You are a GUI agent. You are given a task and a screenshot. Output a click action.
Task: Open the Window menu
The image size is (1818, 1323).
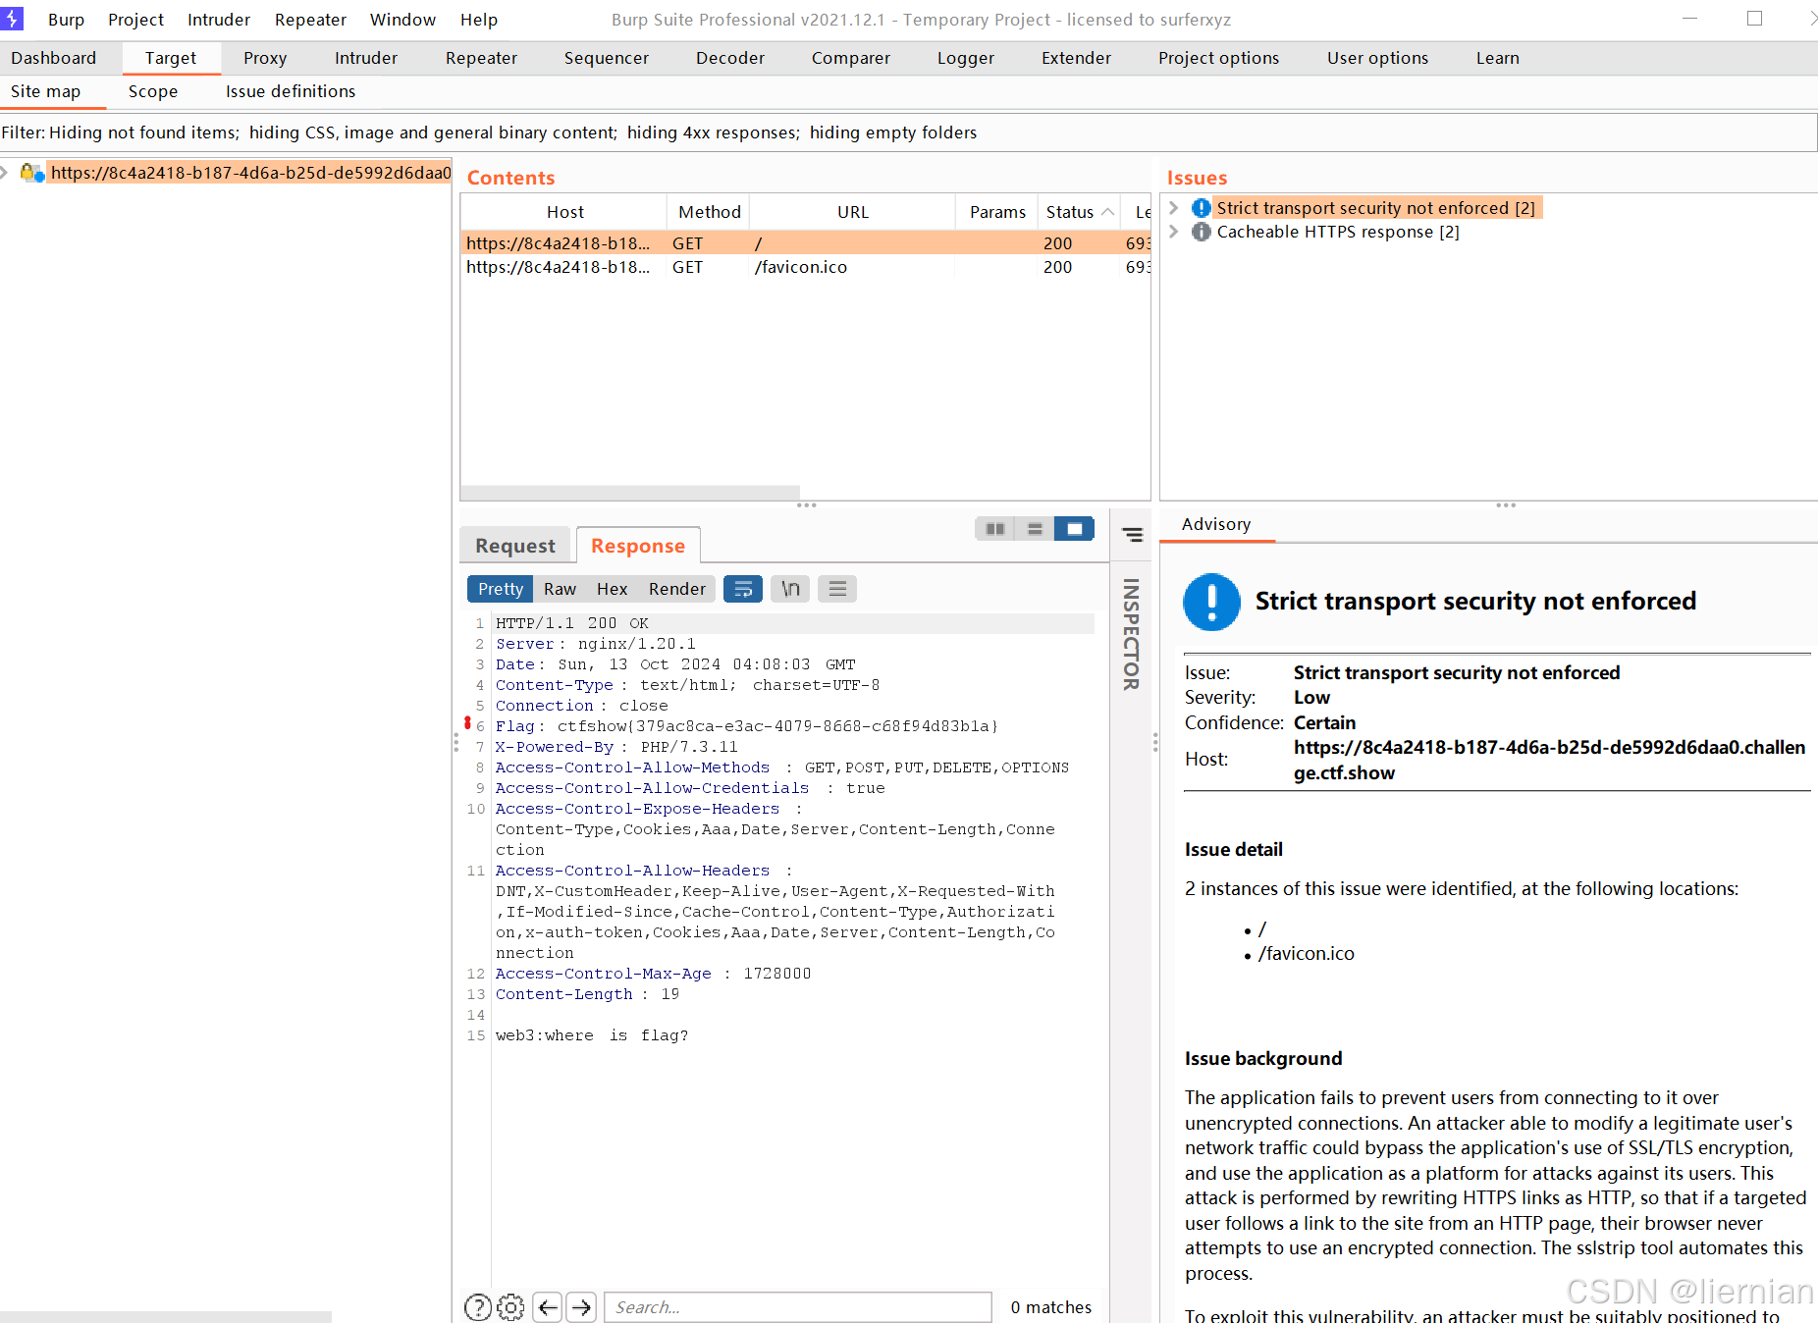click(x=402, y=20)
